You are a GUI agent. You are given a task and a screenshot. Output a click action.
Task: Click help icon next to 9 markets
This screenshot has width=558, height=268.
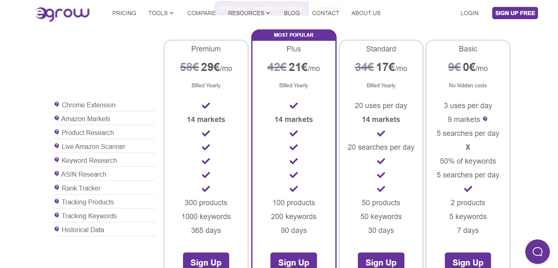pos(485,119)
